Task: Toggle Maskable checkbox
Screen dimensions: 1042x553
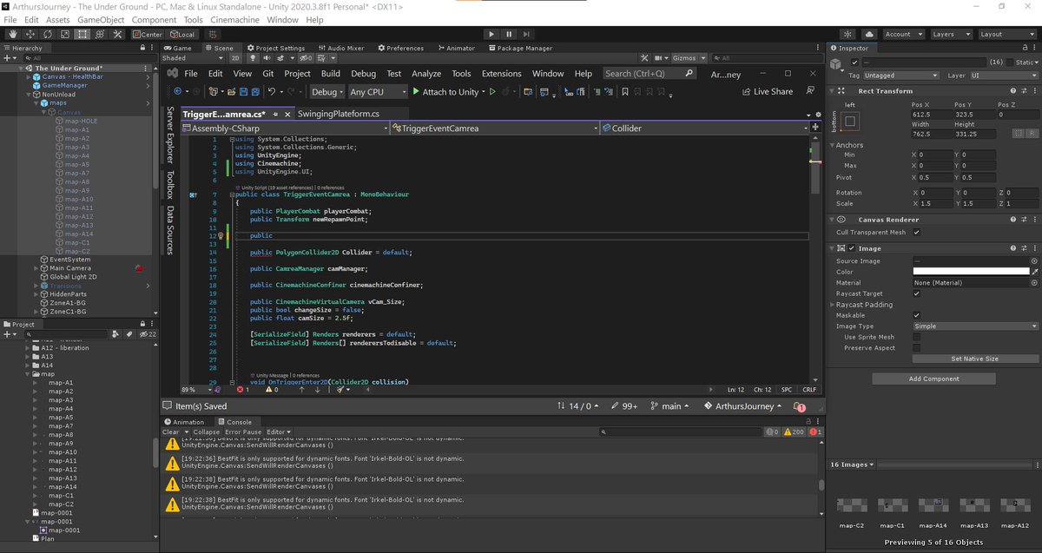Action: [x=917, y=315]
